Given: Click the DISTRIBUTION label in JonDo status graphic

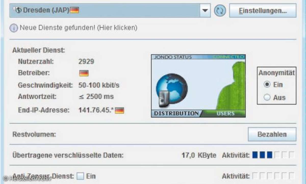Looking at the screenshot, I should point(176,113).
